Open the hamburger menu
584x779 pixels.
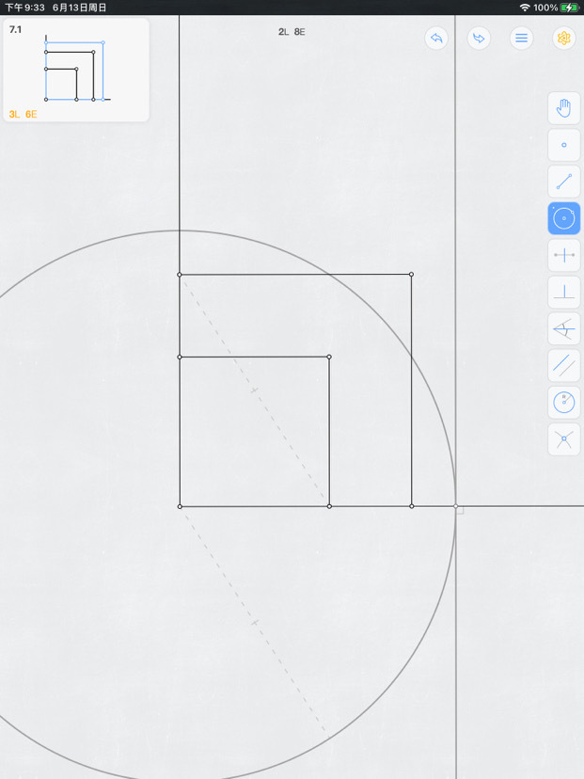pyautogui.click(x=521, y=39)
